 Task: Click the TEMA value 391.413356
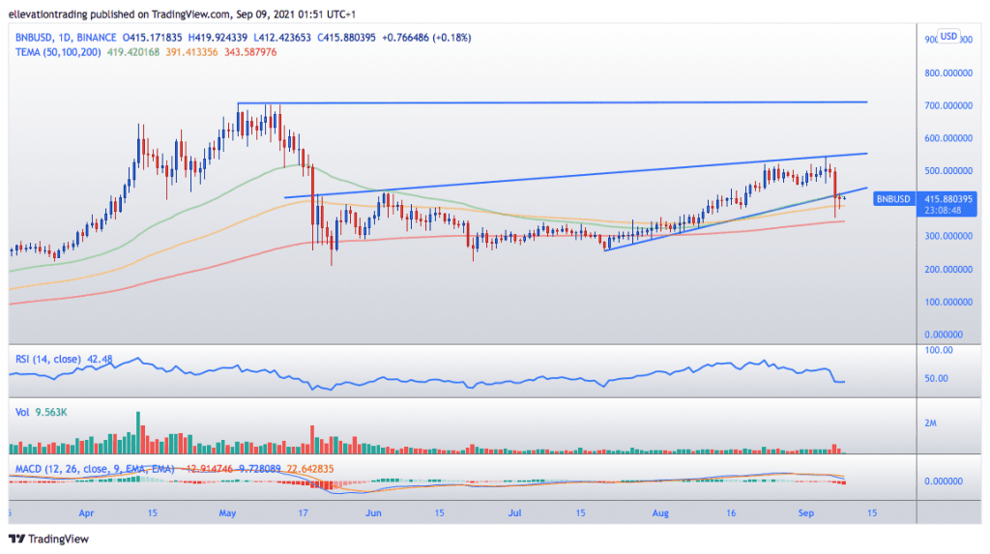point(191,52)
